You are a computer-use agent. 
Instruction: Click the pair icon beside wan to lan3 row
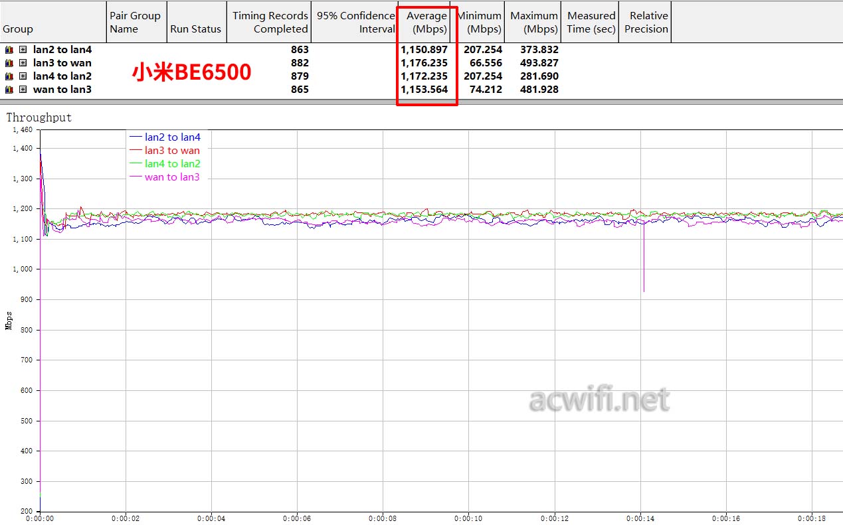pos(9,90)
